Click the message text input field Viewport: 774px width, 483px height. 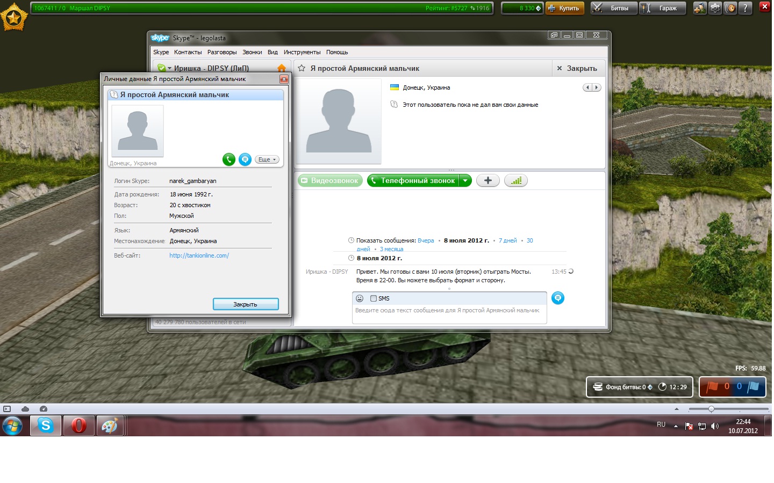[x=449, y=314]
